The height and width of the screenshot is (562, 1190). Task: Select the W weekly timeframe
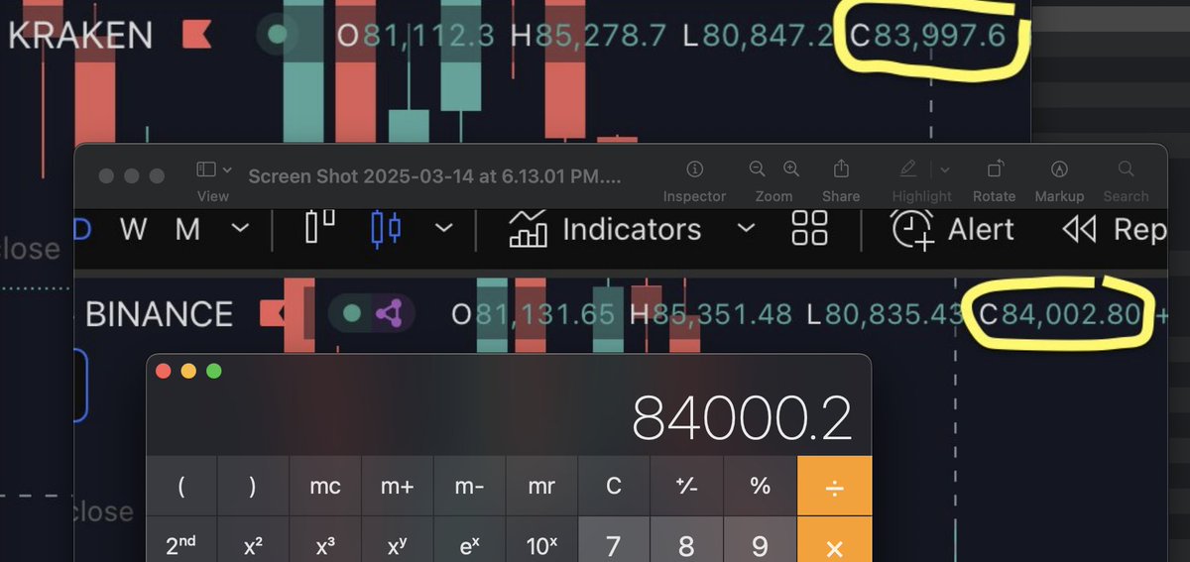tap(133, 229)
